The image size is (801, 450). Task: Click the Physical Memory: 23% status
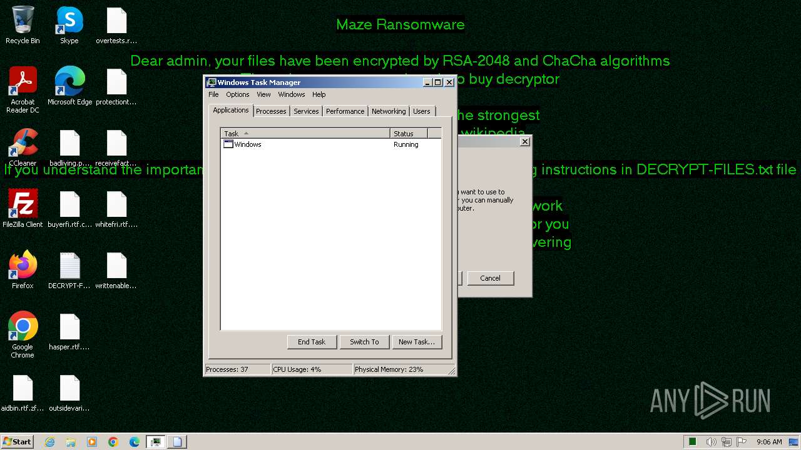pyautogui.click(x=400, y=369)
